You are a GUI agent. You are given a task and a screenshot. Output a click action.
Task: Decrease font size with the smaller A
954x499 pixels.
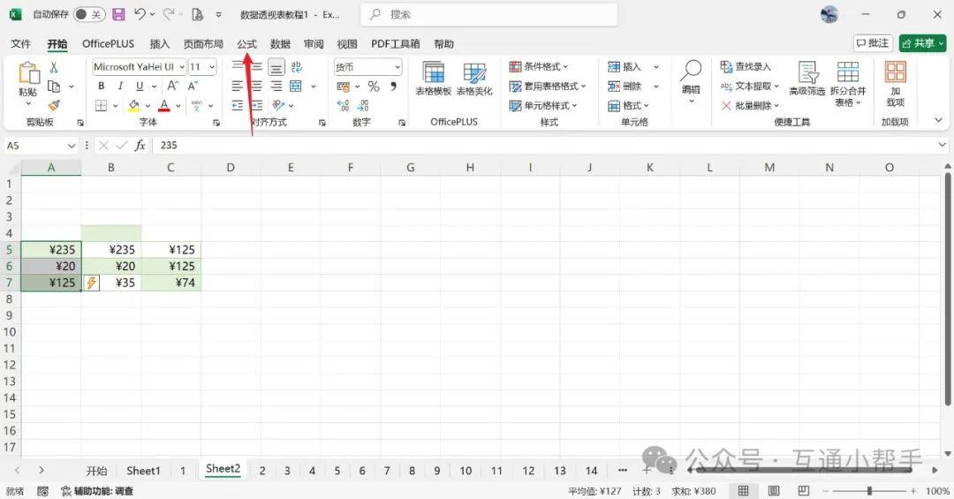tap(193, 86)
